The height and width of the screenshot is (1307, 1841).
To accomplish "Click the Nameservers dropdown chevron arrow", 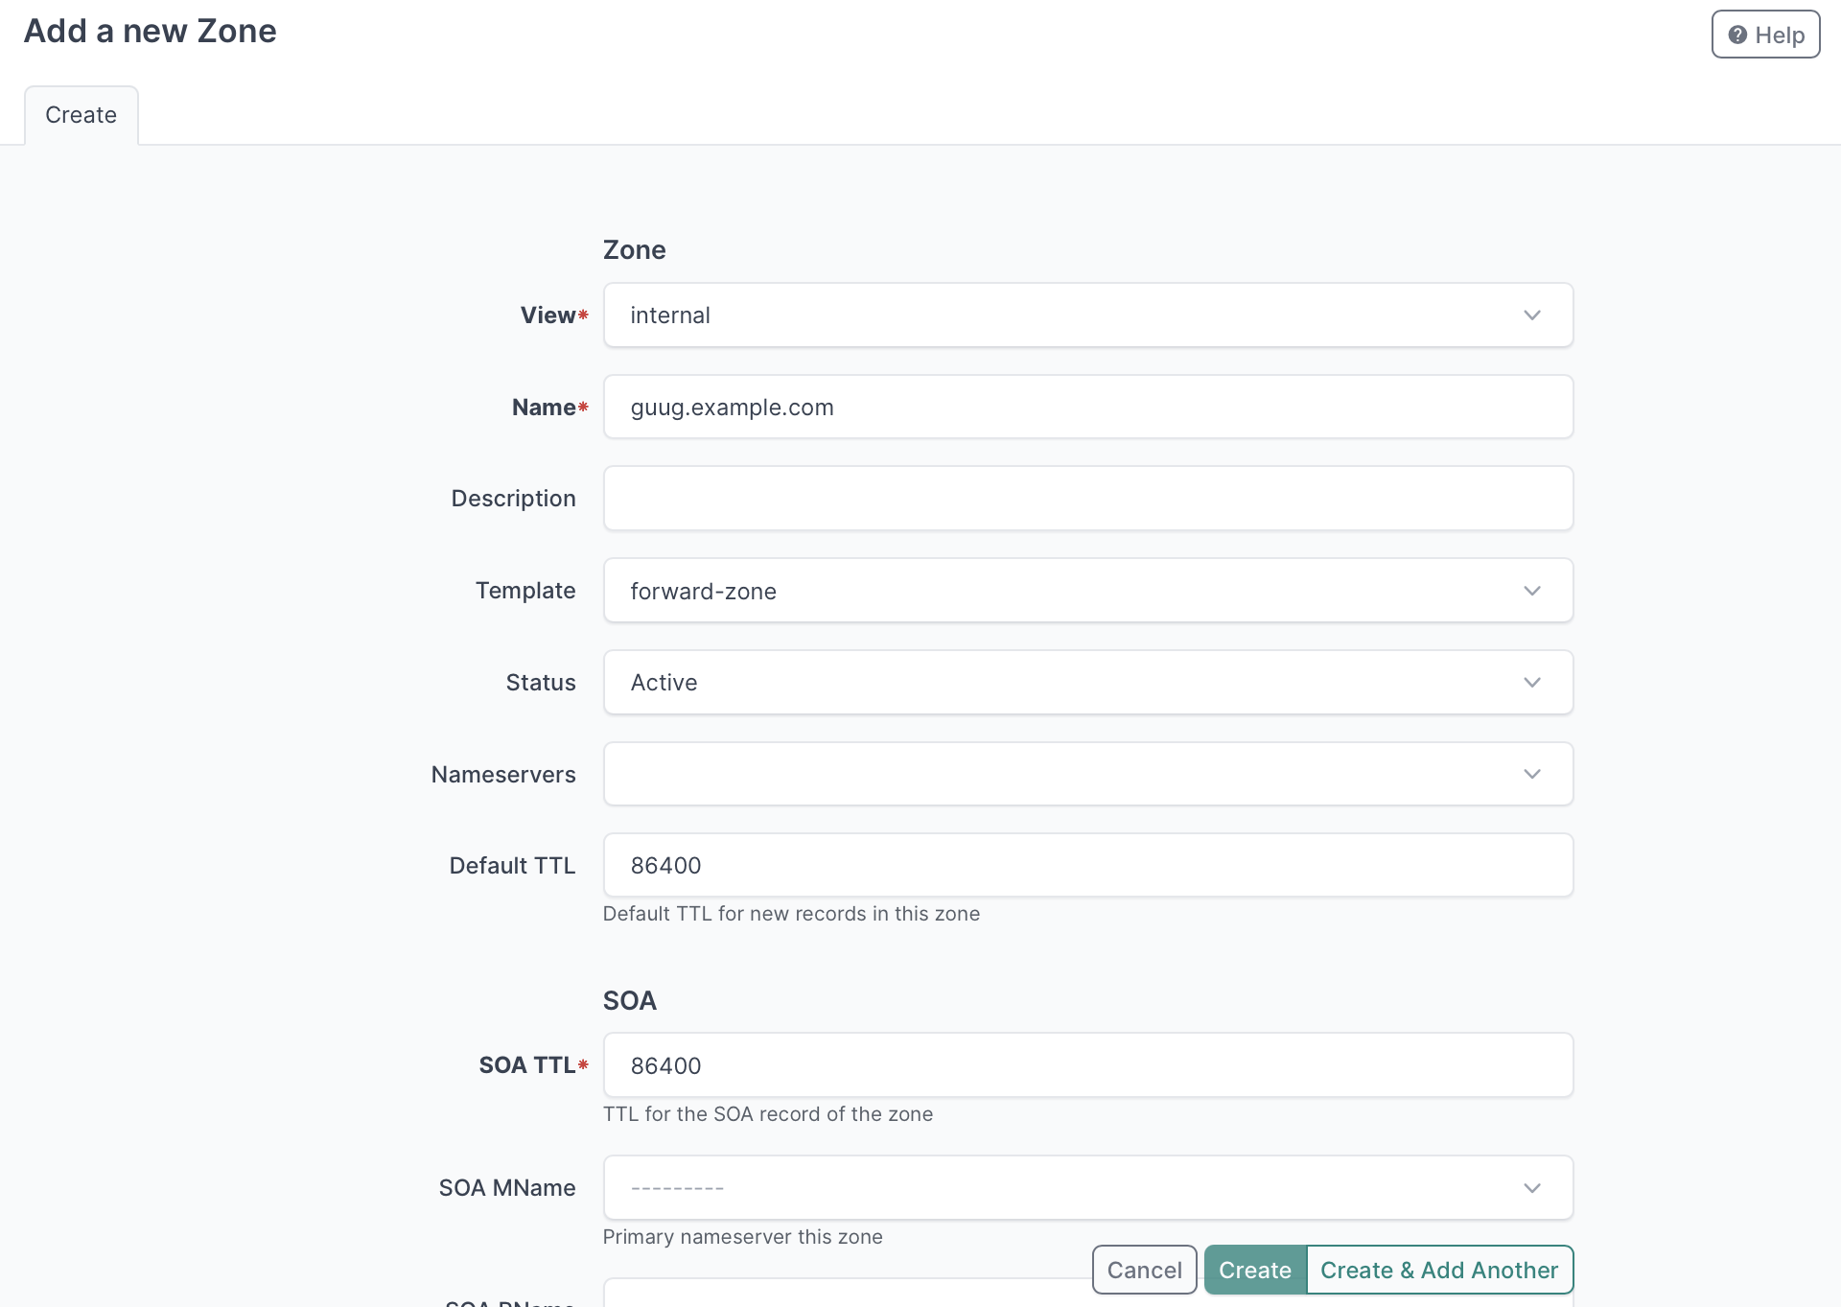I will [1531, 774].
